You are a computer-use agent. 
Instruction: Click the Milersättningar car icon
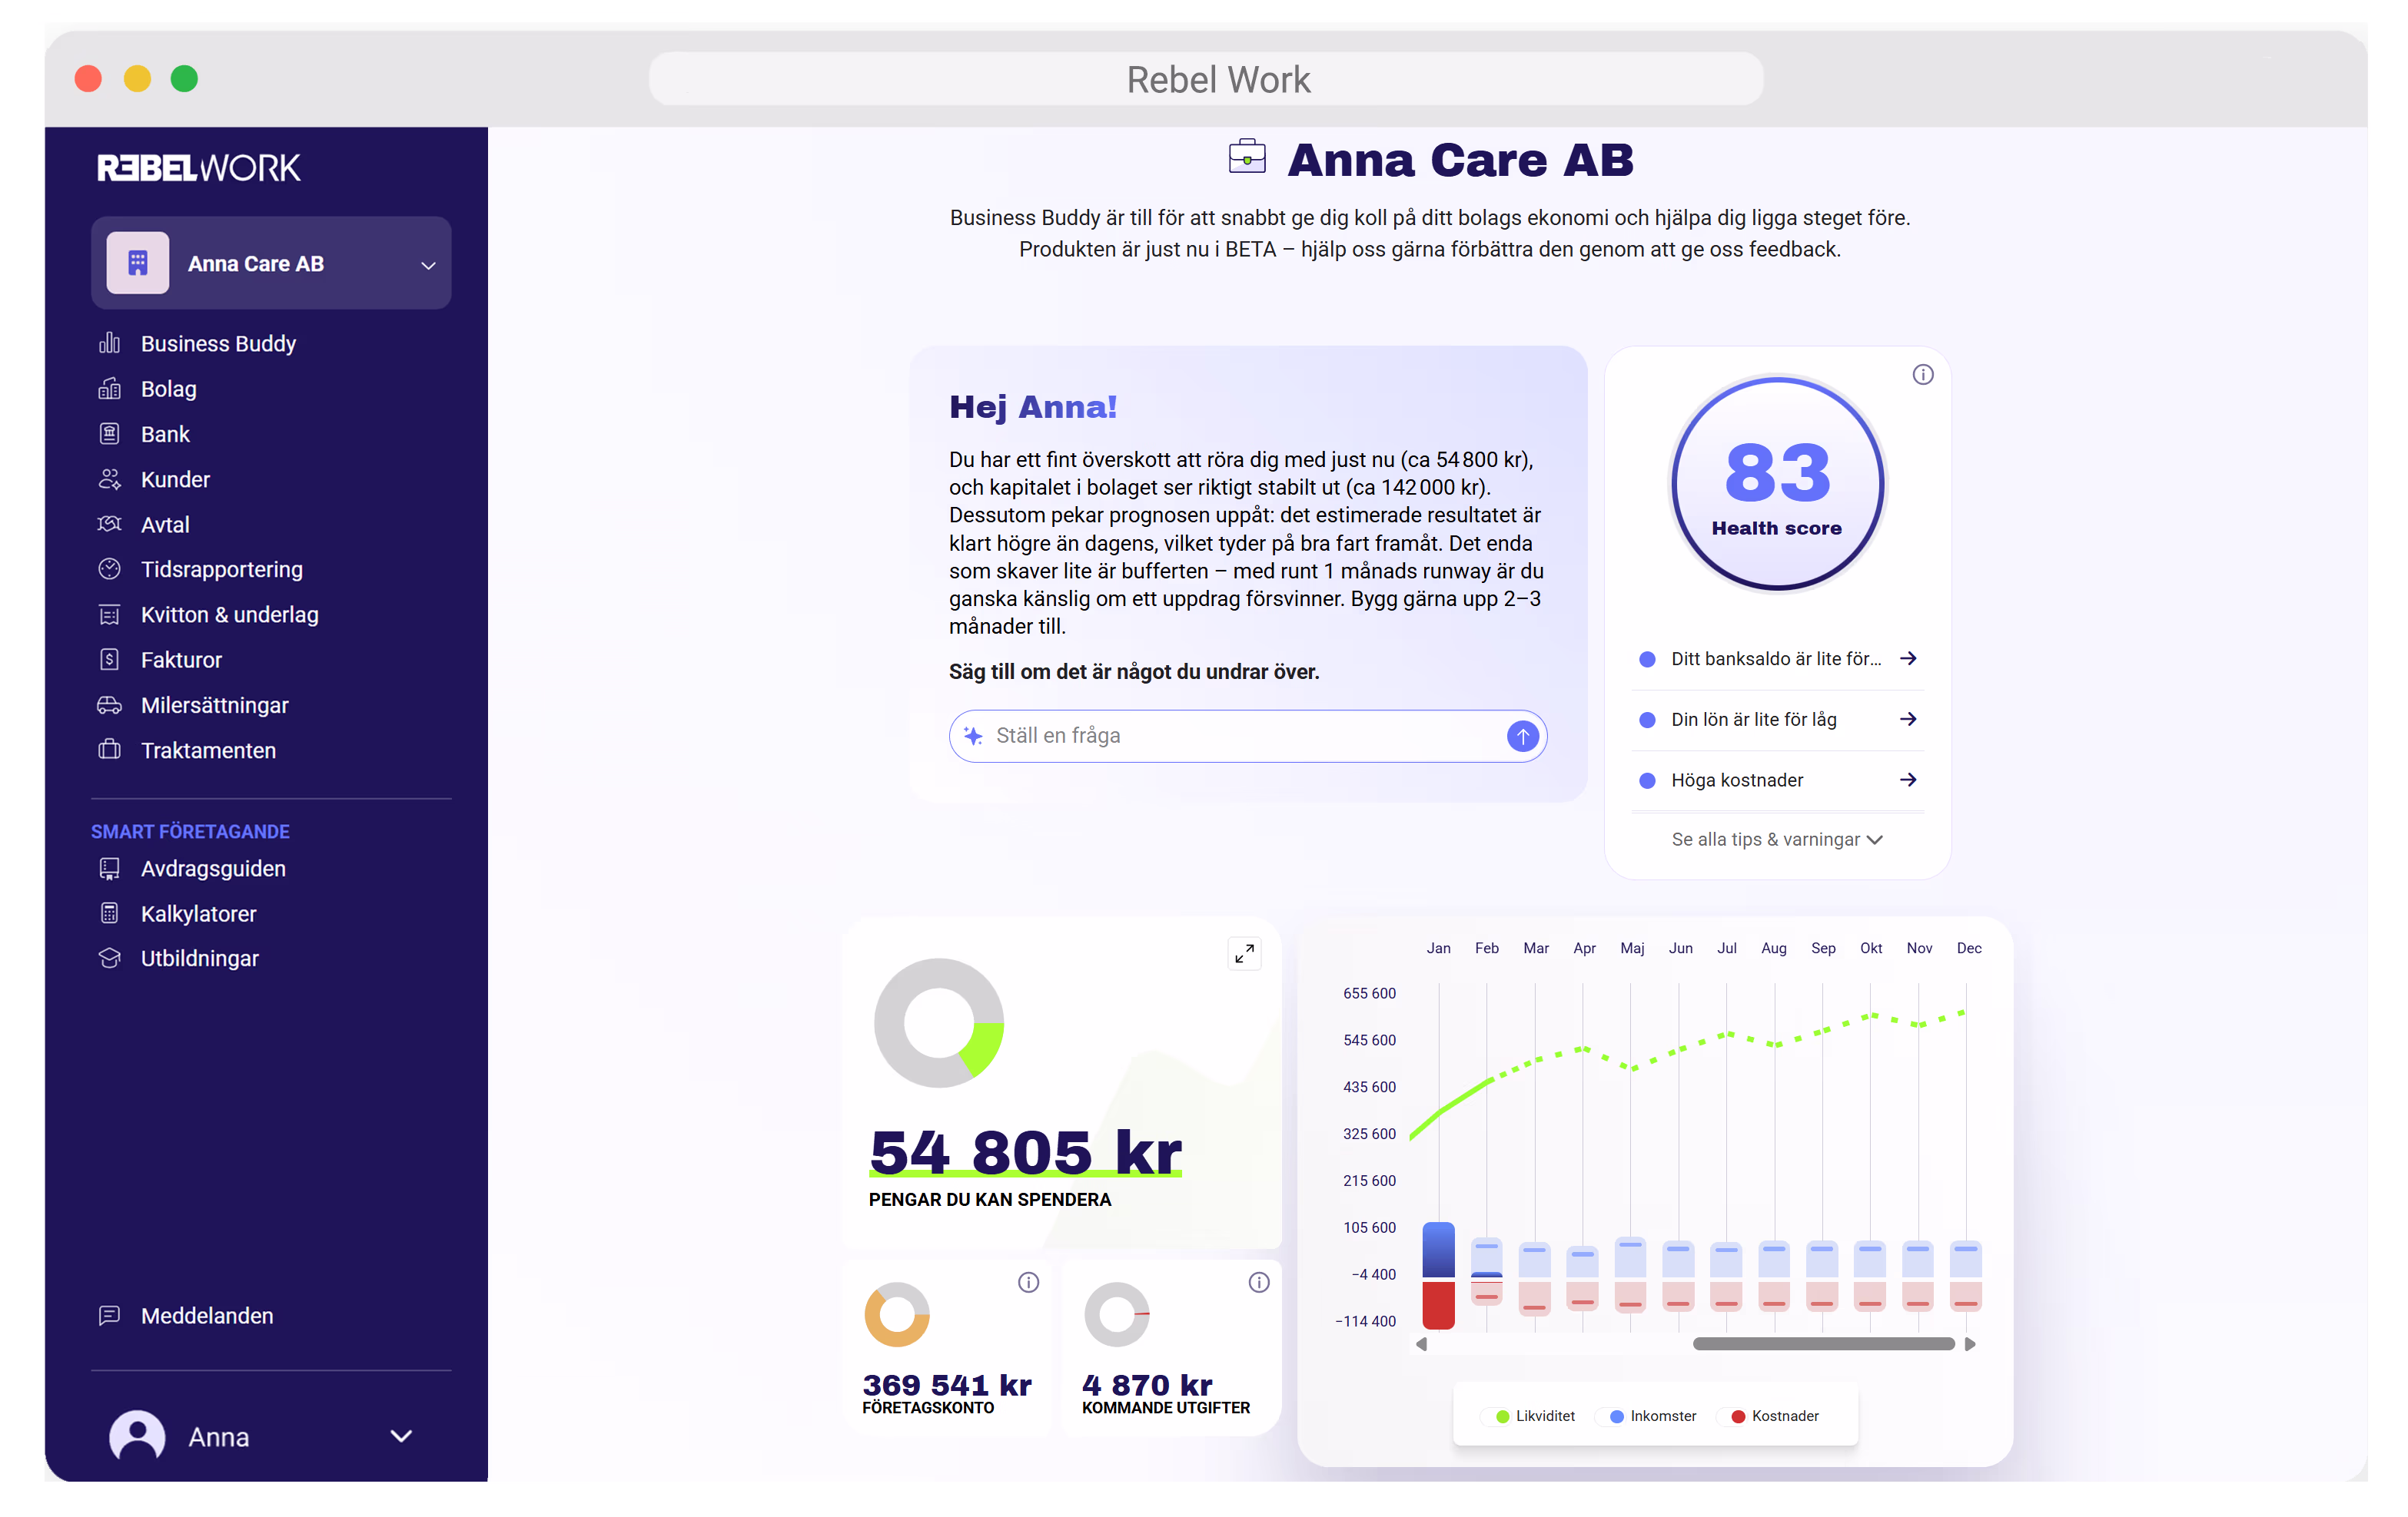(x=109, y=706)
